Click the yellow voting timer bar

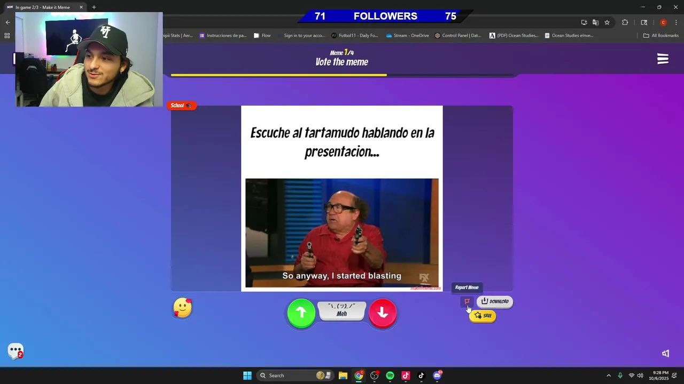tap(278, 75)
